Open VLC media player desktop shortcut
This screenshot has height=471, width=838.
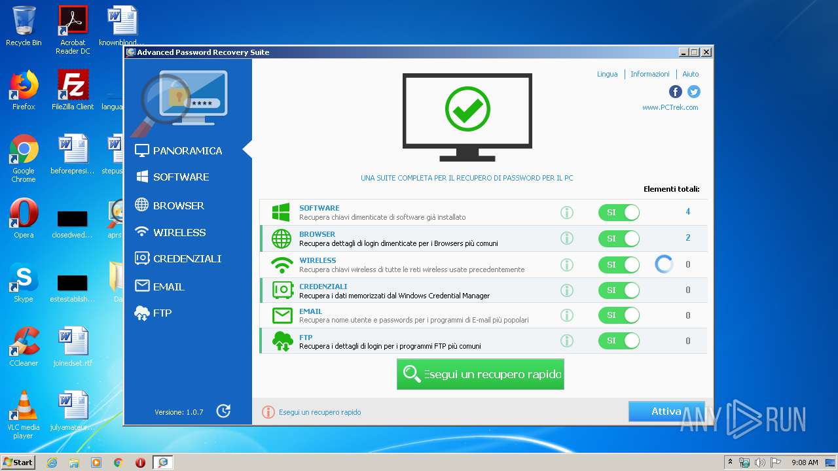(24, 415)
